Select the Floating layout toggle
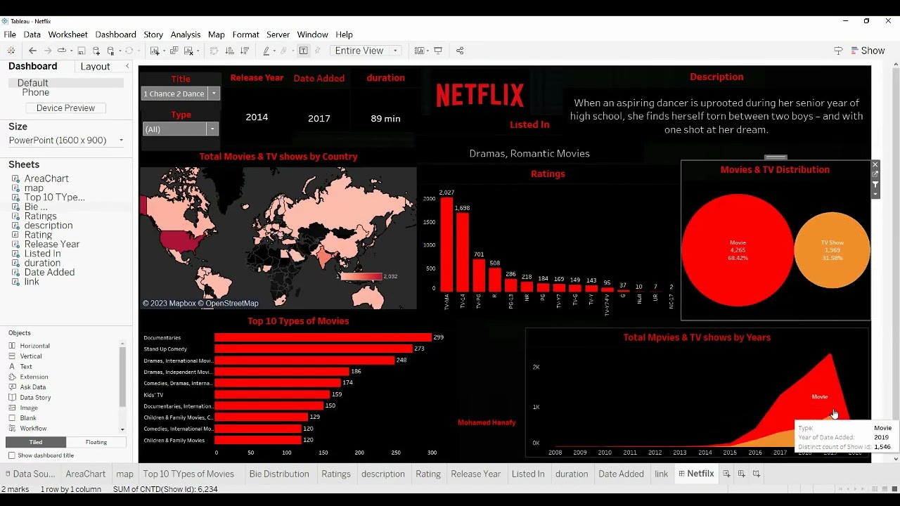Image resolution: width=900 pixels, height=506 pixels. coord(96,442)
